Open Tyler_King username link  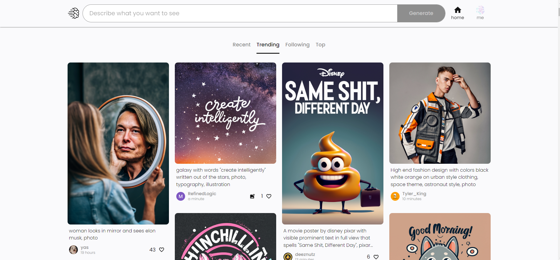click(414, 194)
